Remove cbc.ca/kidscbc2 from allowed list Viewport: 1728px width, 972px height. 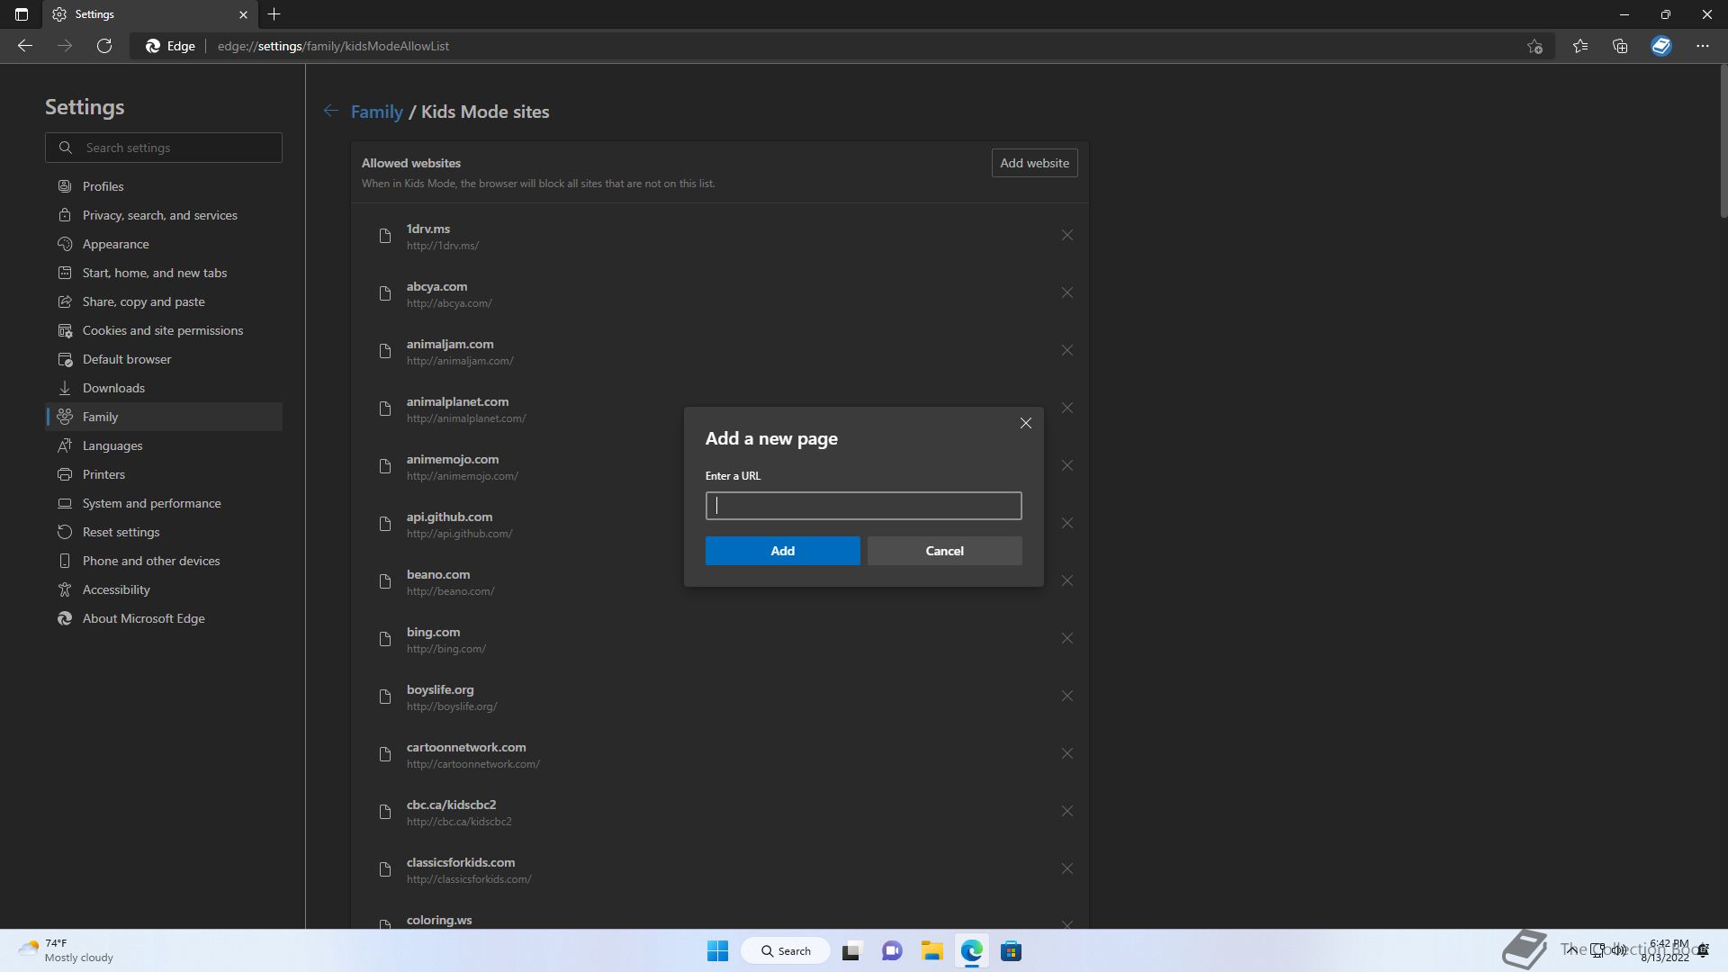pos(1066,811)
